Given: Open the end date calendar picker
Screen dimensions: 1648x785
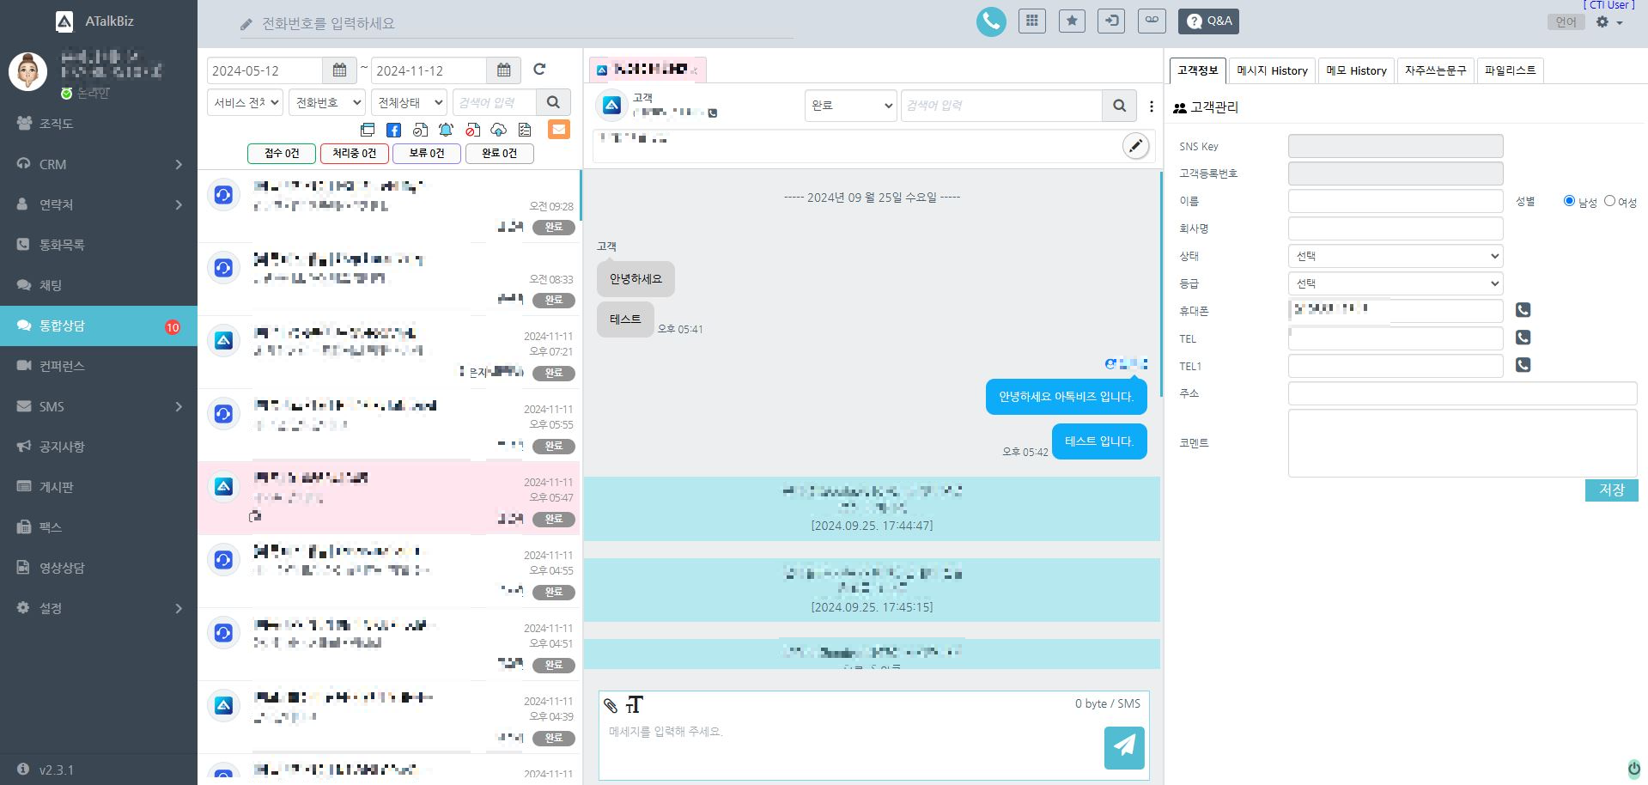Looking at the screenshot, I should point(503,70).
